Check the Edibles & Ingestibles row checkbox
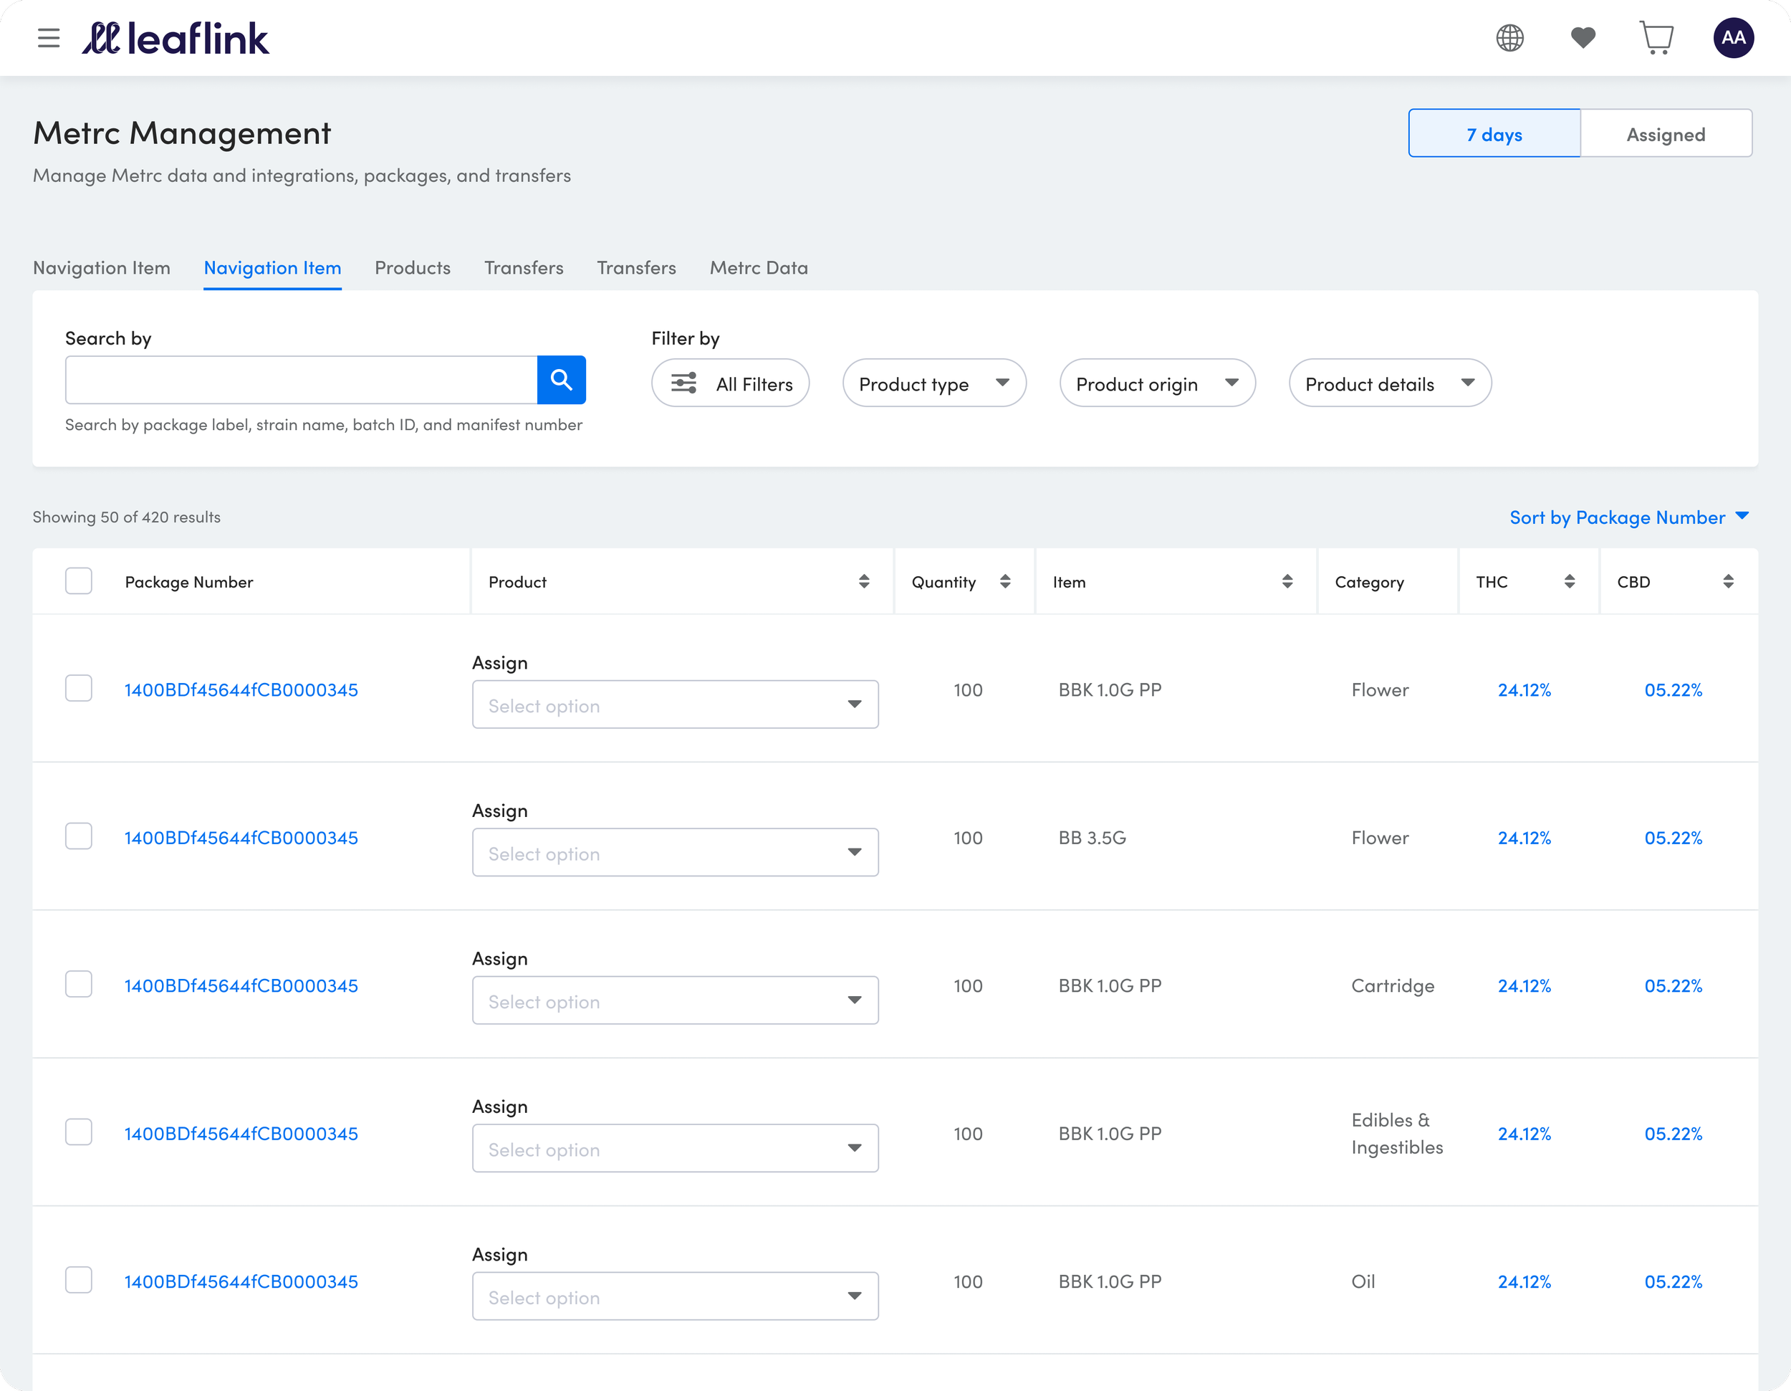The height and width of the screenshot is (1391, 1791). click(79, 1132)
